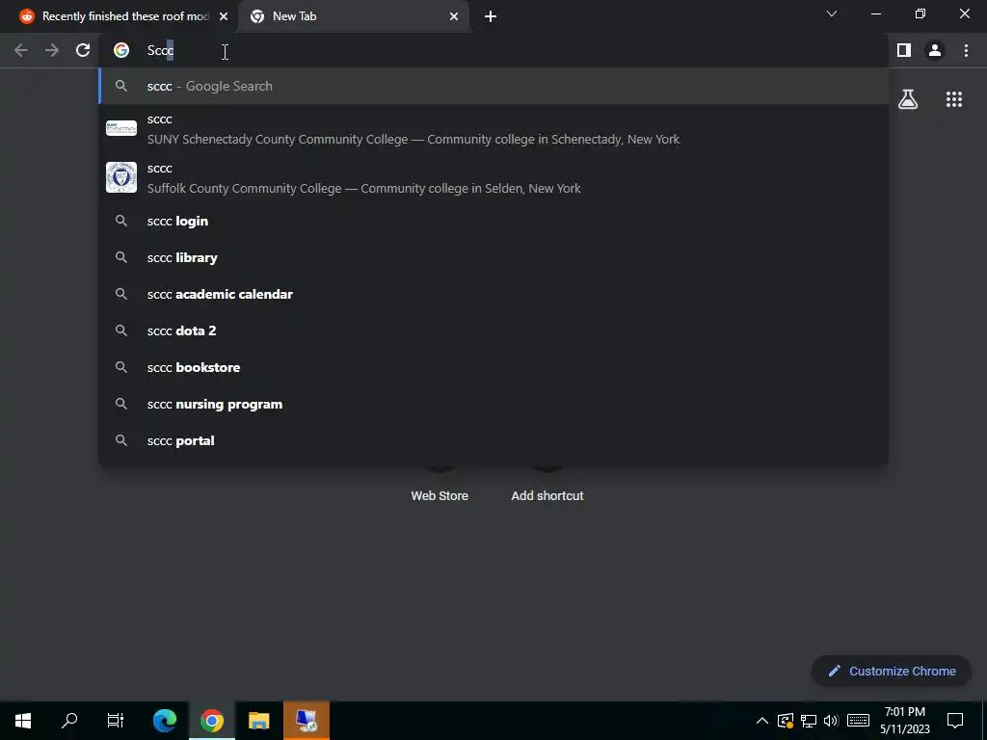987x740 pixels.
Task: Select the sccc library suggestion
Action: tap(493, 257)
